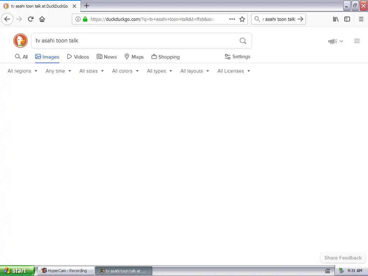Open the News results tab
This screenshot has height=276, width=368.
tap(106, 57)
